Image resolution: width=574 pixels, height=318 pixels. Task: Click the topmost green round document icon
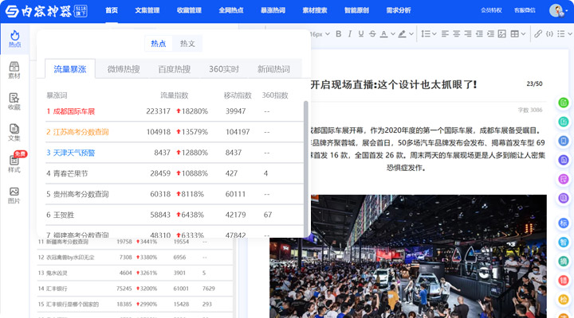(x=564, y=103)
